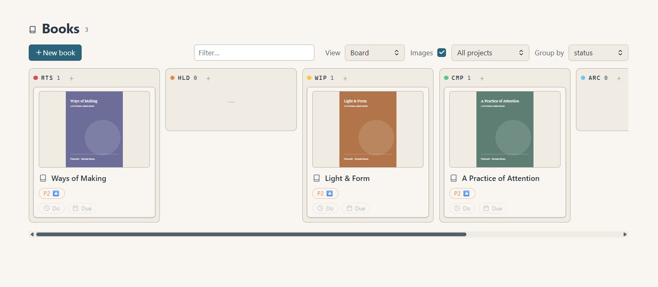Click the RTS column header label
658x287 pixels.
click(47, 78)
